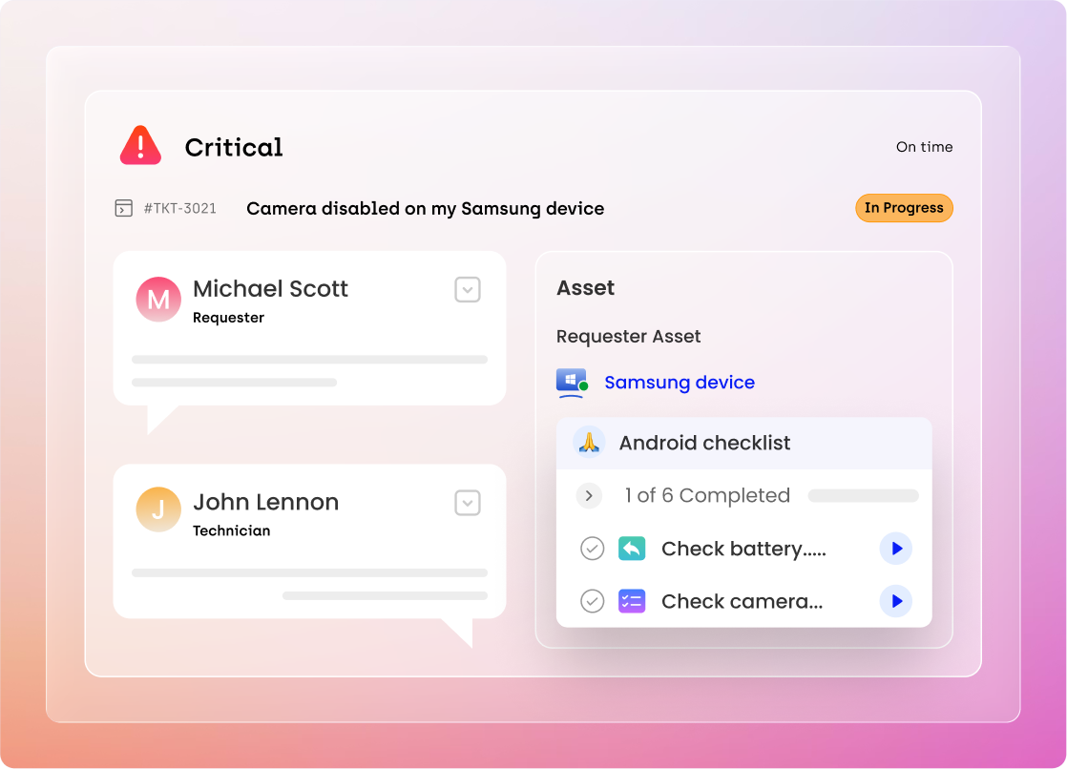Mark the Check camera item as complete

tap(593, 601)
